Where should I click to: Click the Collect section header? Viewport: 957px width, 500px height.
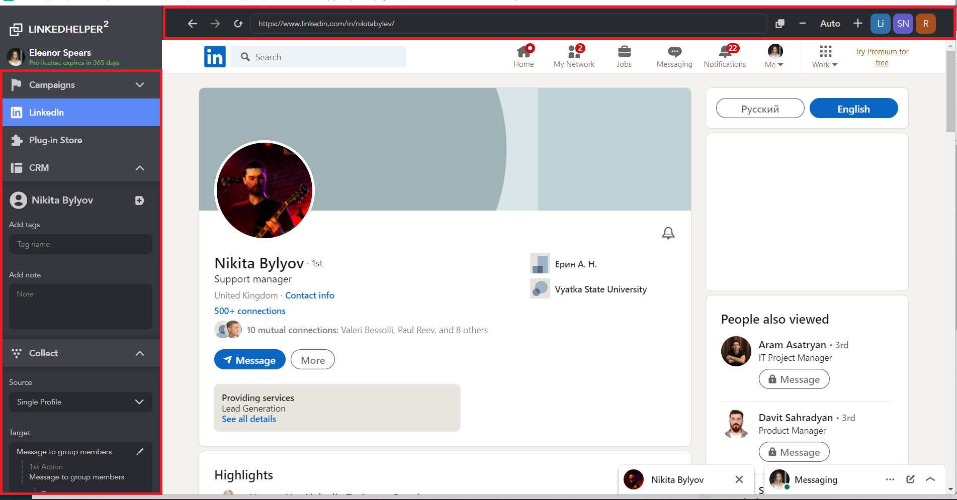coord(81,353)
